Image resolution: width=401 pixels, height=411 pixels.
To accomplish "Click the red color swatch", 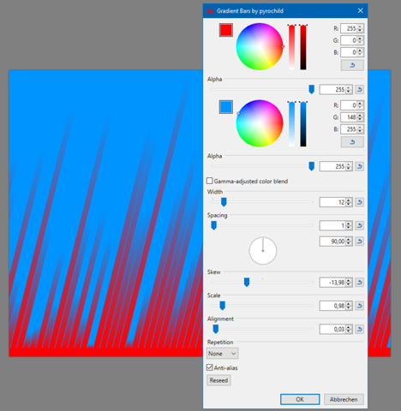I will 226,30.
